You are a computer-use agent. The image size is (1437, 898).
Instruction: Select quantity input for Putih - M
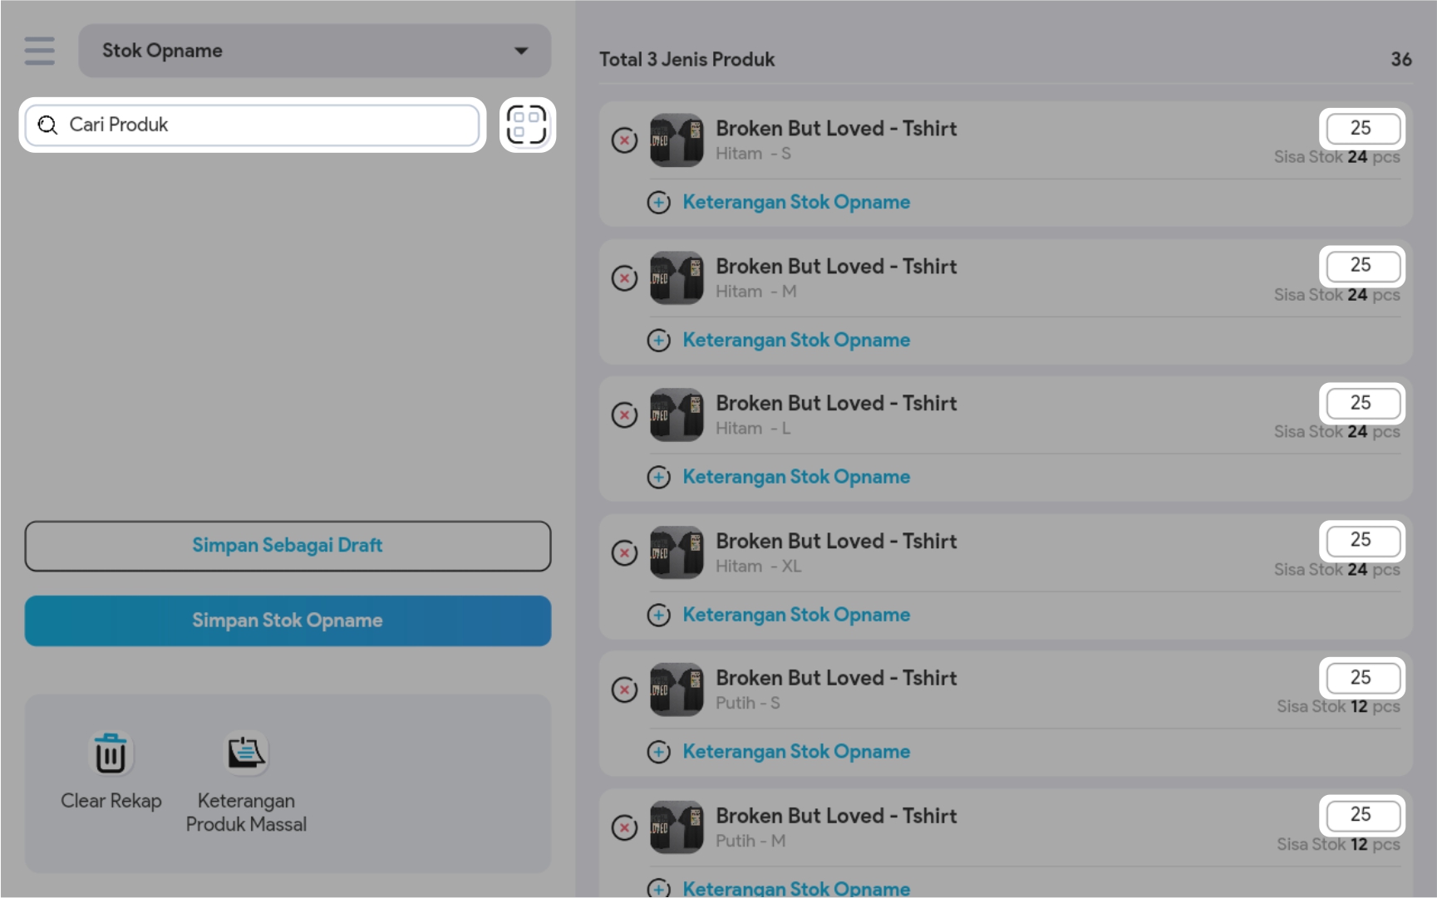coord(1361,815)
